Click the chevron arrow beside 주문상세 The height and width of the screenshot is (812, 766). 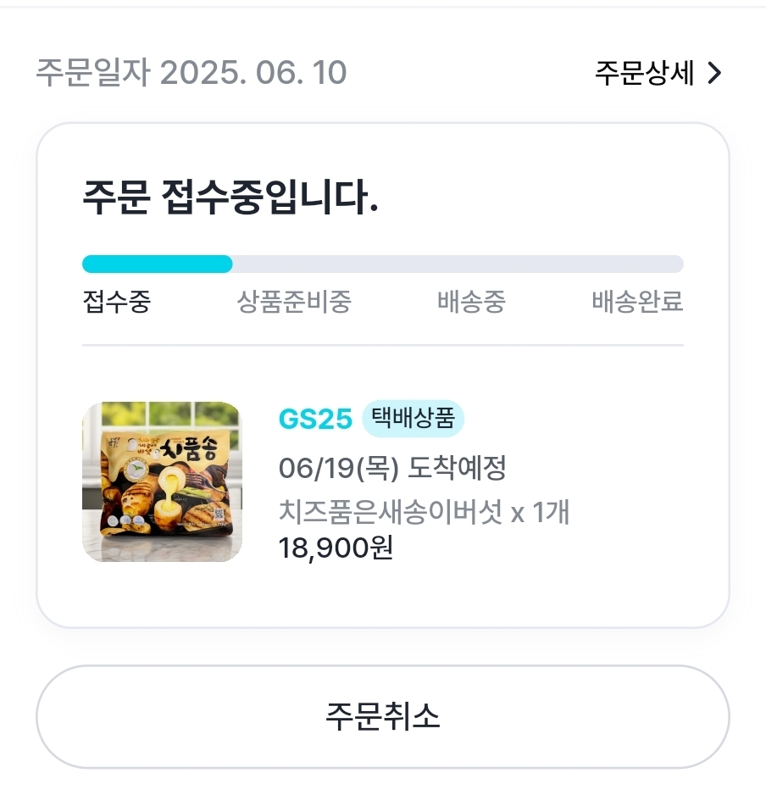pos(714,74)
